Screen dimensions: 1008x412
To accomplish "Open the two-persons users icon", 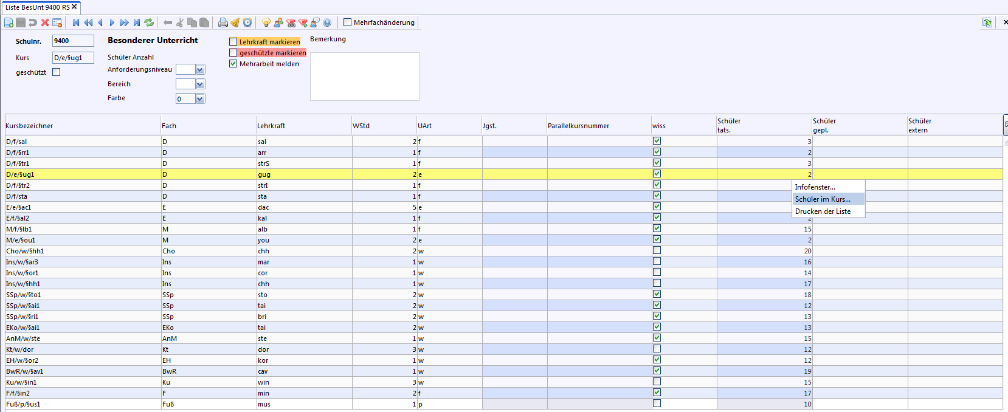I will (278, 22).
